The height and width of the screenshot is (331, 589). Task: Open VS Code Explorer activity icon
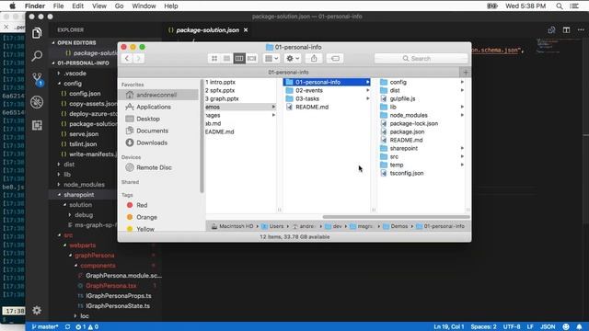pyautogui.click(x=37, y=33)
